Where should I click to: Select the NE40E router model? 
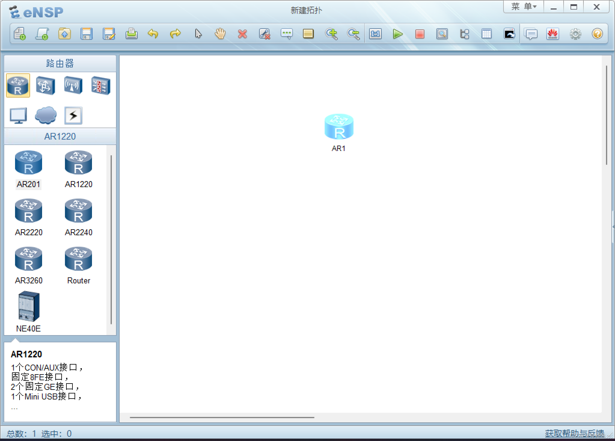click(28, 307)
